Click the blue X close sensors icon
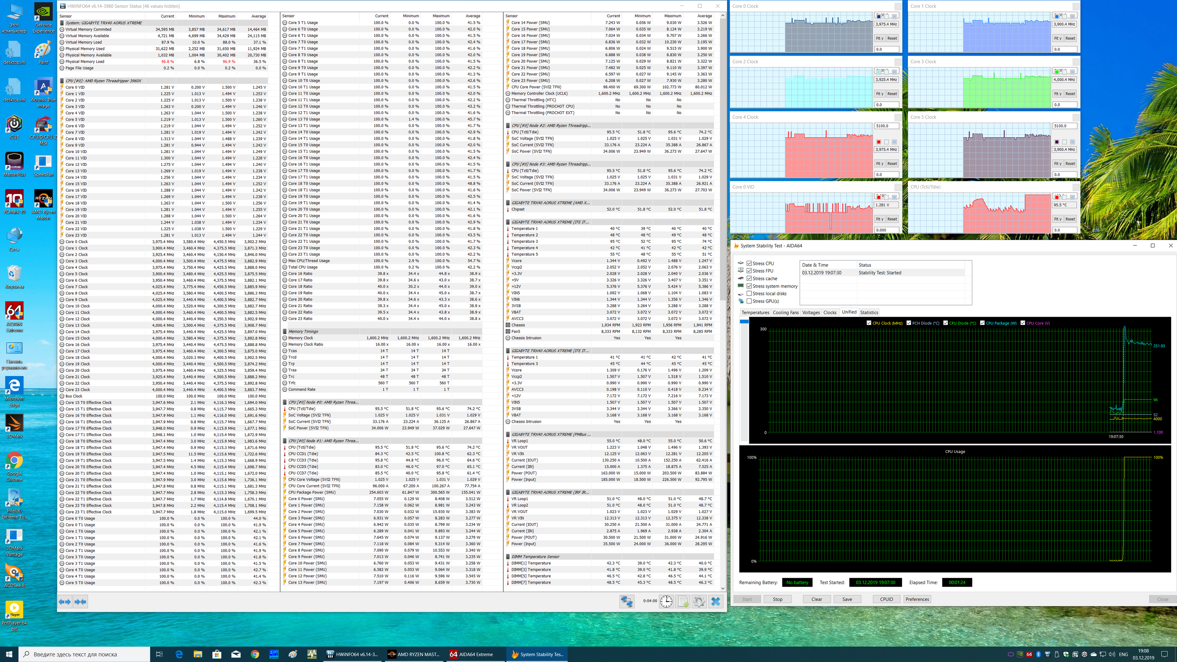 716,601
